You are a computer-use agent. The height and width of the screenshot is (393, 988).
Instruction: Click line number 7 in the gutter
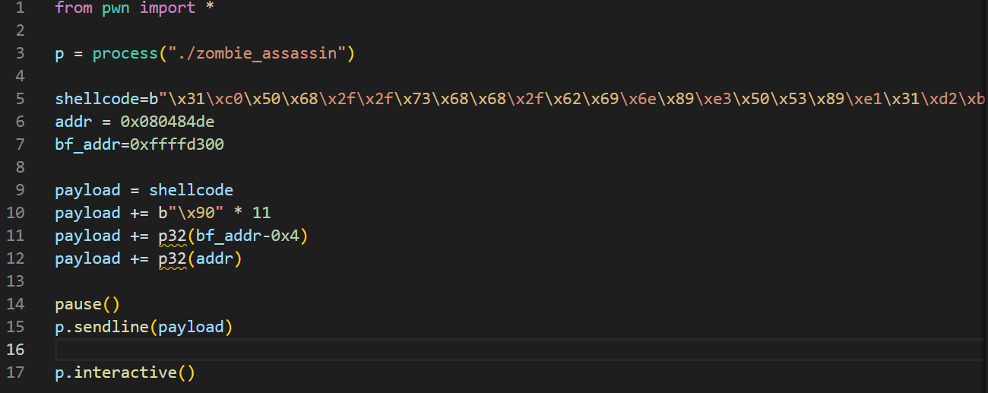click(x=19, y=144)
